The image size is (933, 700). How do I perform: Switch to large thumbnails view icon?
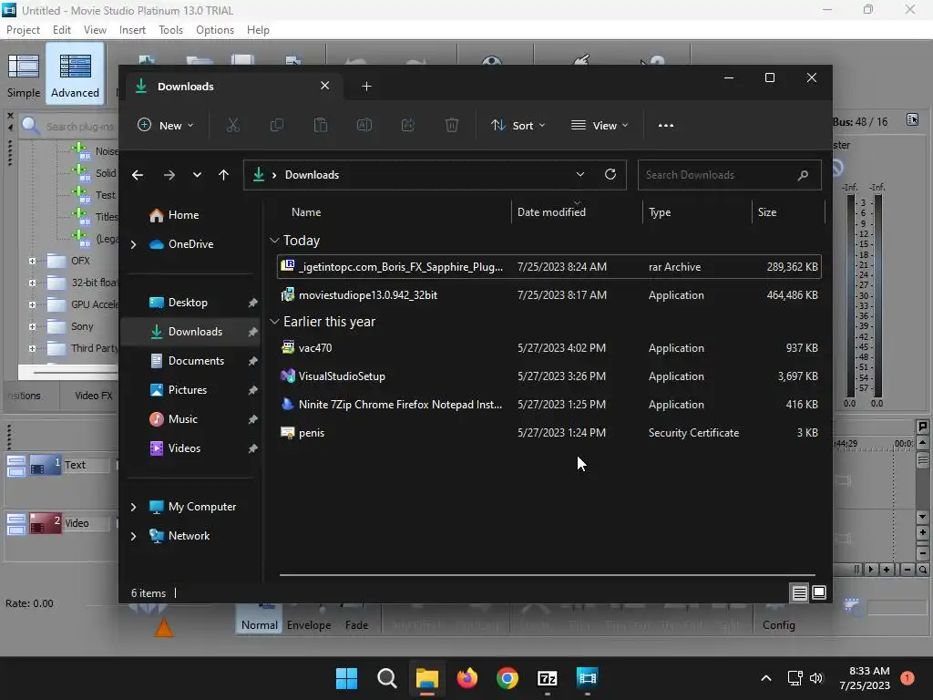(819, 592)
